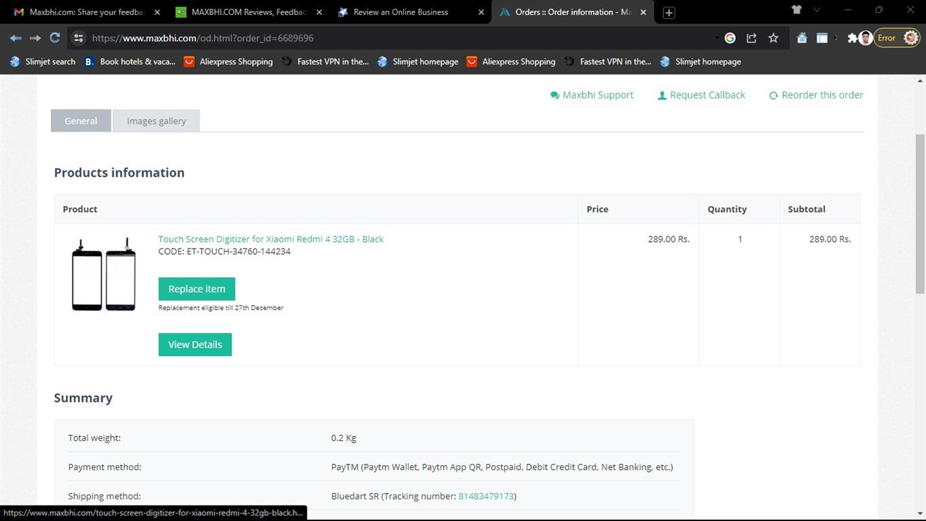Click the browser forward arrow
The width and height of the screenshot is (926, 521).
35,38
